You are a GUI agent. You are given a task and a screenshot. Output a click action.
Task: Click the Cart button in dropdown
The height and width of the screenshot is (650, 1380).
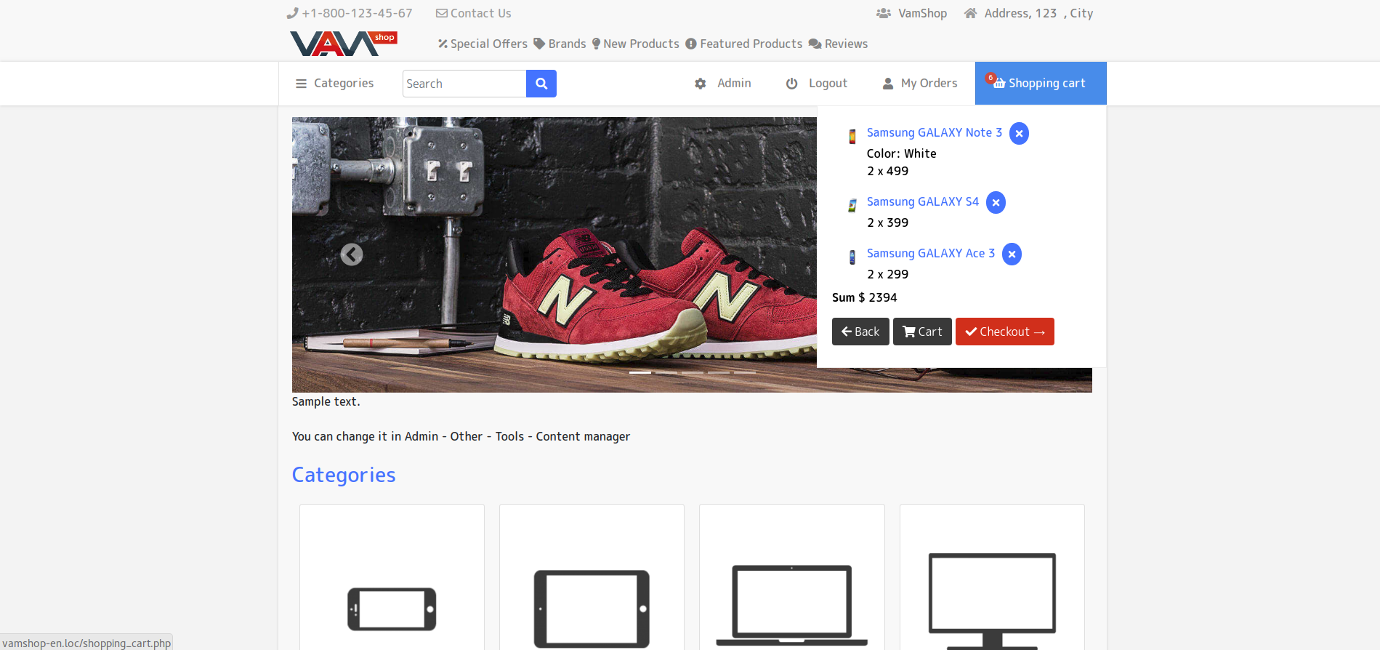pyautogui.click(x=921, y=332)
